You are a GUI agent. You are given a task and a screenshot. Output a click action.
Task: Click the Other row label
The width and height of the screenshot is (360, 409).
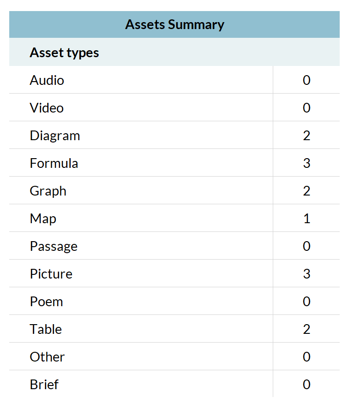[x=47, y=357]
